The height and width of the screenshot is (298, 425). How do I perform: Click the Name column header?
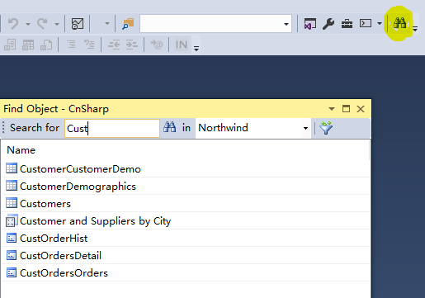coord(21,150)
